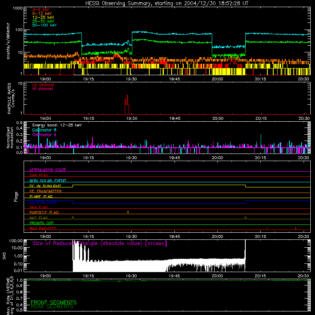Click the SAA FLAG label

pos(39,207)
